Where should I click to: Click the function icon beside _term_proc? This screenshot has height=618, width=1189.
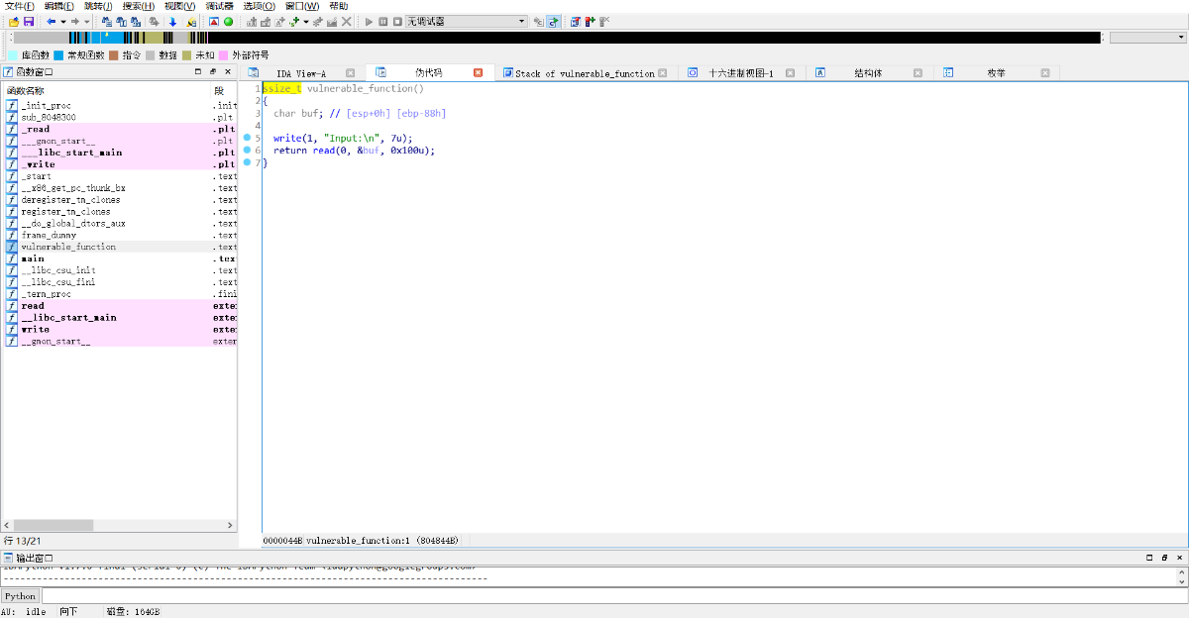[x=12, y=294]
